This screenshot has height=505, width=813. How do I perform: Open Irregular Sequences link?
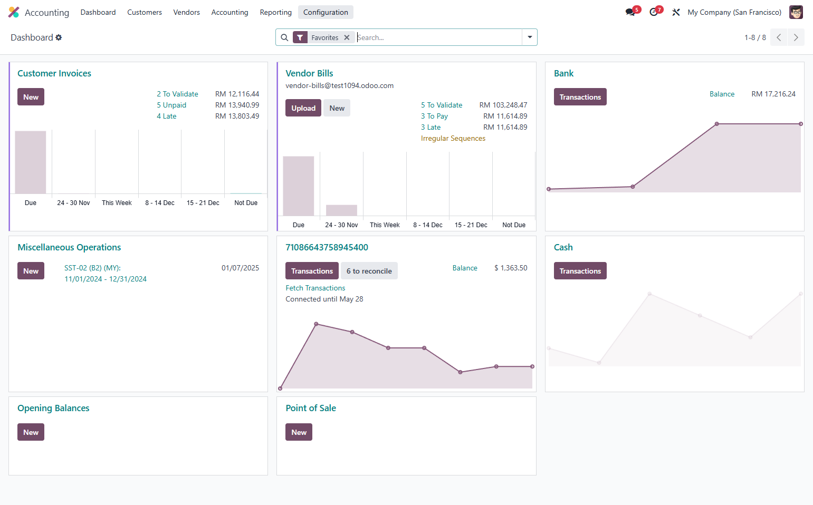click(x=453, y=138)
